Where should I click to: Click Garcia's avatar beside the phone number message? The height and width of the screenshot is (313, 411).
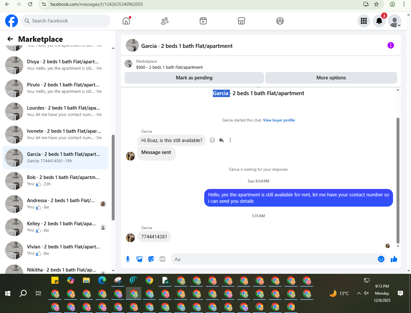pyautogui.click(x=130, y=237)
